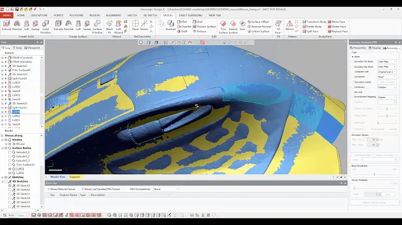
Task: Open the Surface Primitive tool
Action: [97, 27]
